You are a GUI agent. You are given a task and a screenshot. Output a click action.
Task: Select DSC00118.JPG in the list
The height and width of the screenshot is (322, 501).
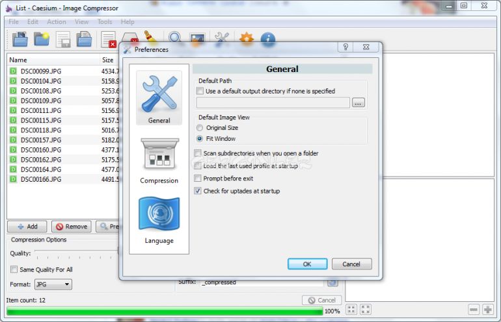tap(63, 130)
